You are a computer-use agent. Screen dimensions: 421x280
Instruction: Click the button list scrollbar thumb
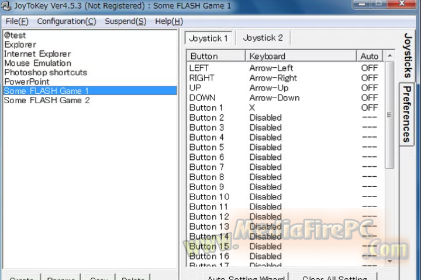(x=389, y=115)
